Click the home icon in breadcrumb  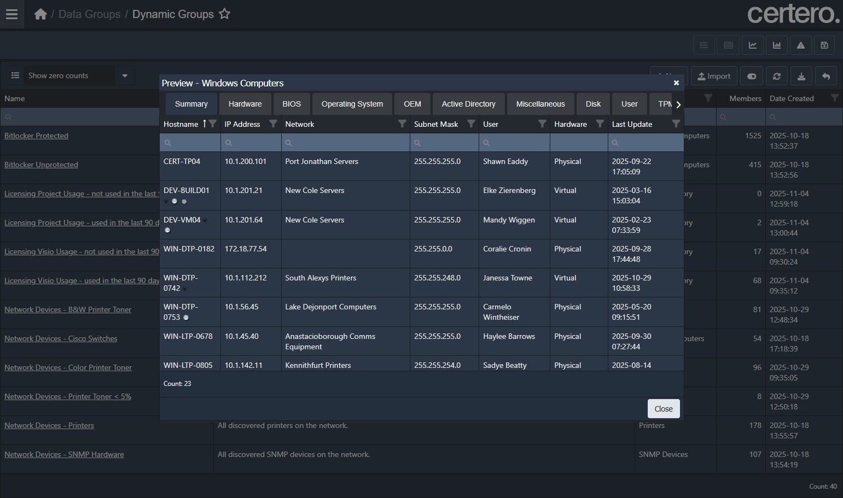pos(40,14)
